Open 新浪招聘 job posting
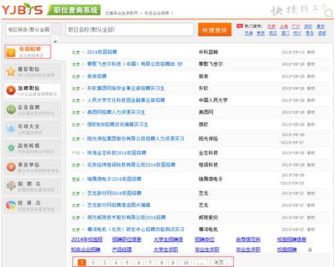The width and height of the screenshot is (334, 267). (96, 76)
